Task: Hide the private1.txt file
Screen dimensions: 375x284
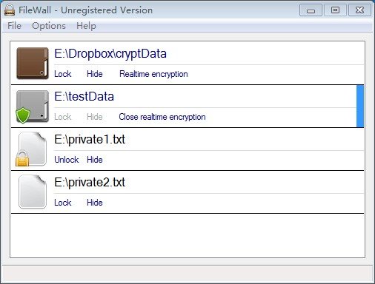Action: (x=95, y=160)
